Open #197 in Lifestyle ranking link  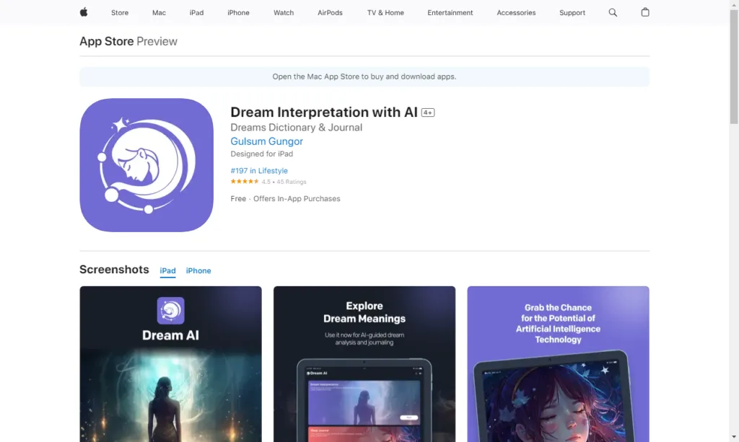tap(259, 170)
